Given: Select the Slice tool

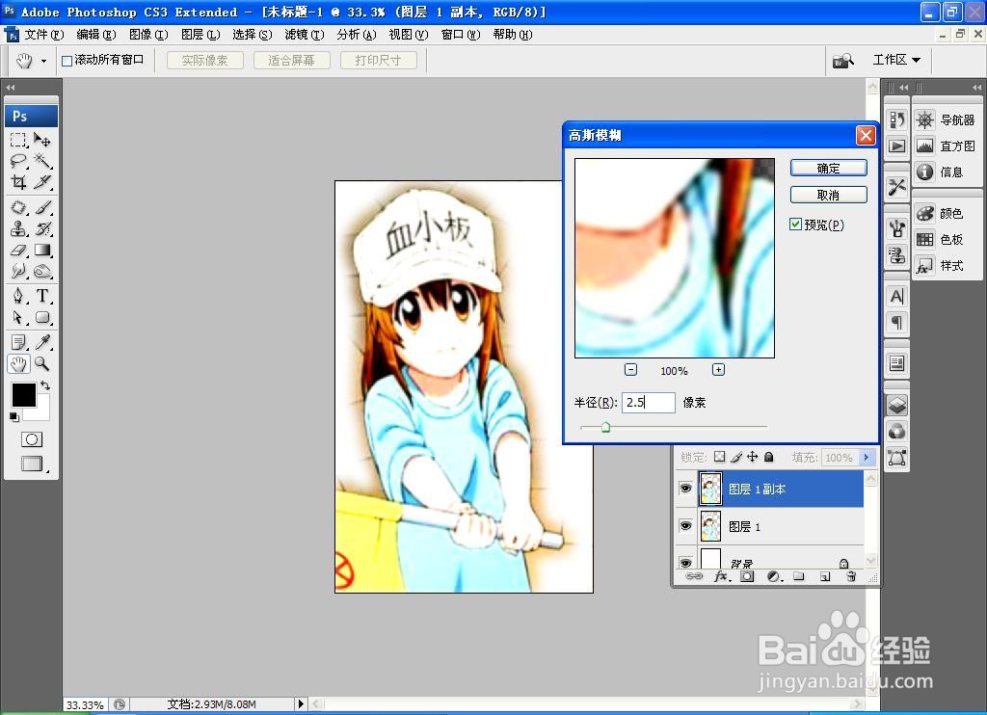Looking at the screenshot, I should 42,182.
